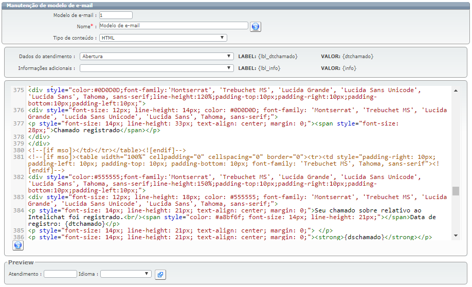Click the line 380 mso endif comment
472x287 pixels.
(107, 150)
